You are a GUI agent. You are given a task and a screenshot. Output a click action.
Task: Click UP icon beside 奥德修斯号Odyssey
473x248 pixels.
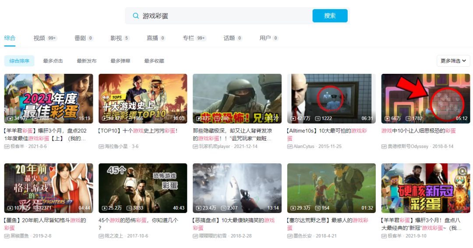(384, 146)
